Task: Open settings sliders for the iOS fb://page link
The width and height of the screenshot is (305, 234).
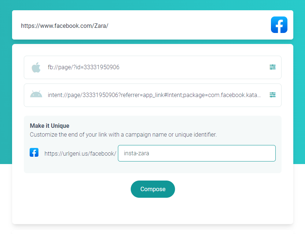Action: pos(272,67)
